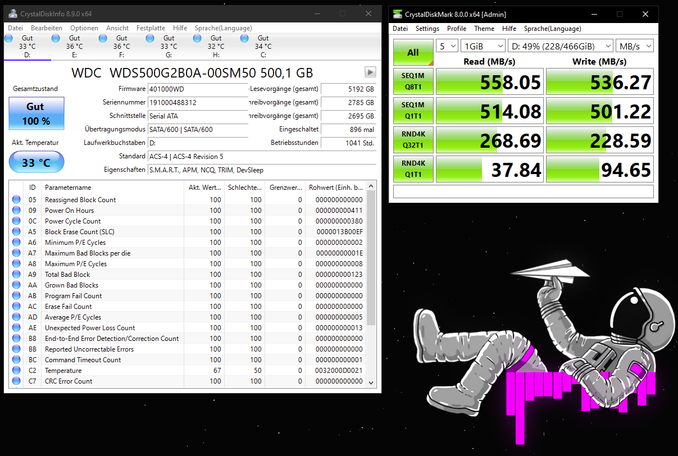Click the empty comment box in CrystalDiskMark
This screenshot has height=456, width=678.
(524, 191)
